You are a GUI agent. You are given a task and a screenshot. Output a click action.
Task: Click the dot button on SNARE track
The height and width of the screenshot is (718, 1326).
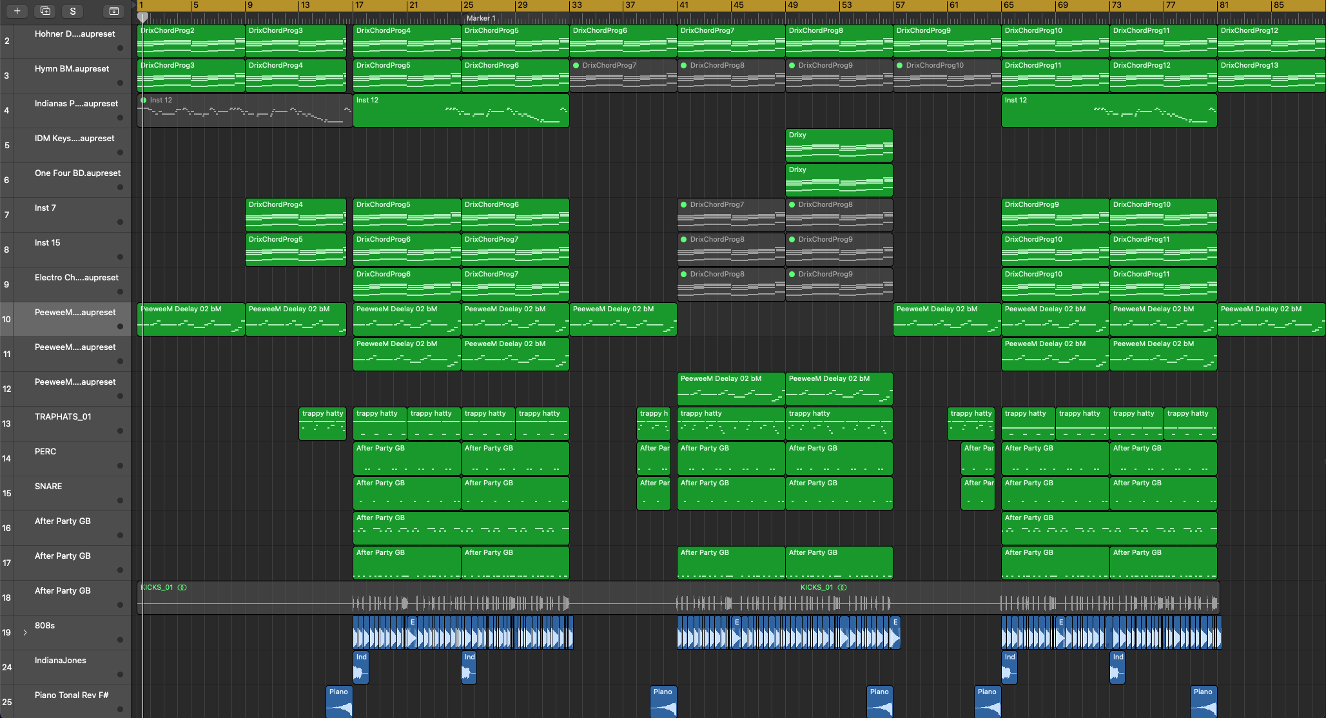[x=120, y=501]
